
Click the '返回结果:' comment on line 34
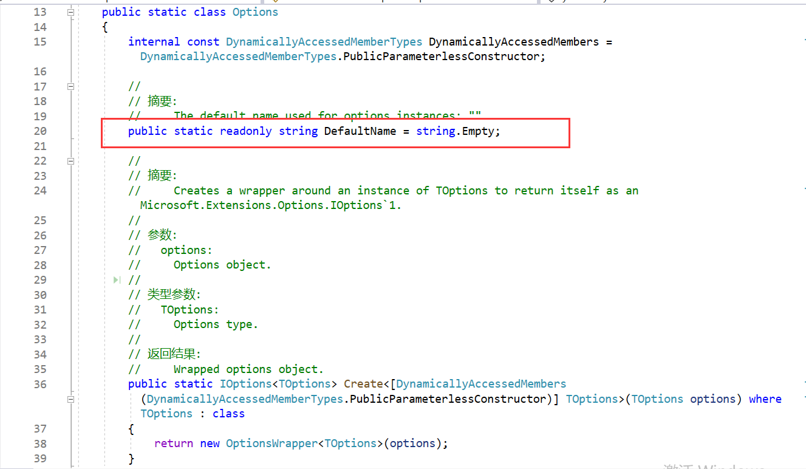click(x=174, y=354)
